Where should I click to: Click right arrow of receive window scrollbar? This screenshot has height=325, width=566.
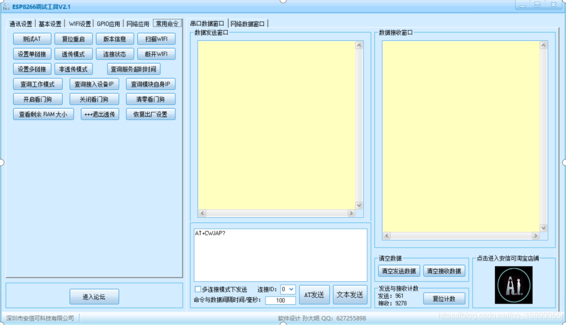536,236
